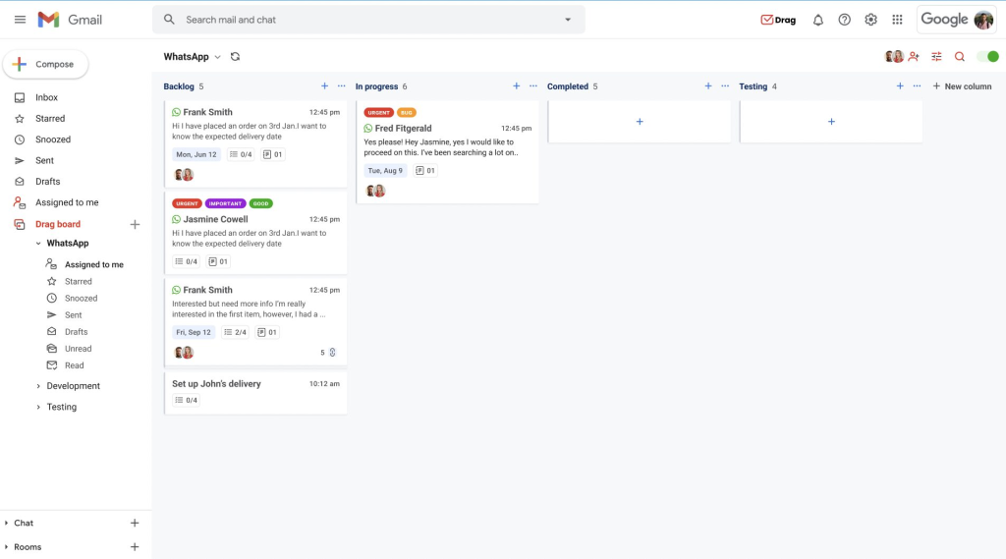Image resolution: width=1006 pixels, height=559 pixels.
Task: Click empty card plus in Completed column
Action: (640, 121)
